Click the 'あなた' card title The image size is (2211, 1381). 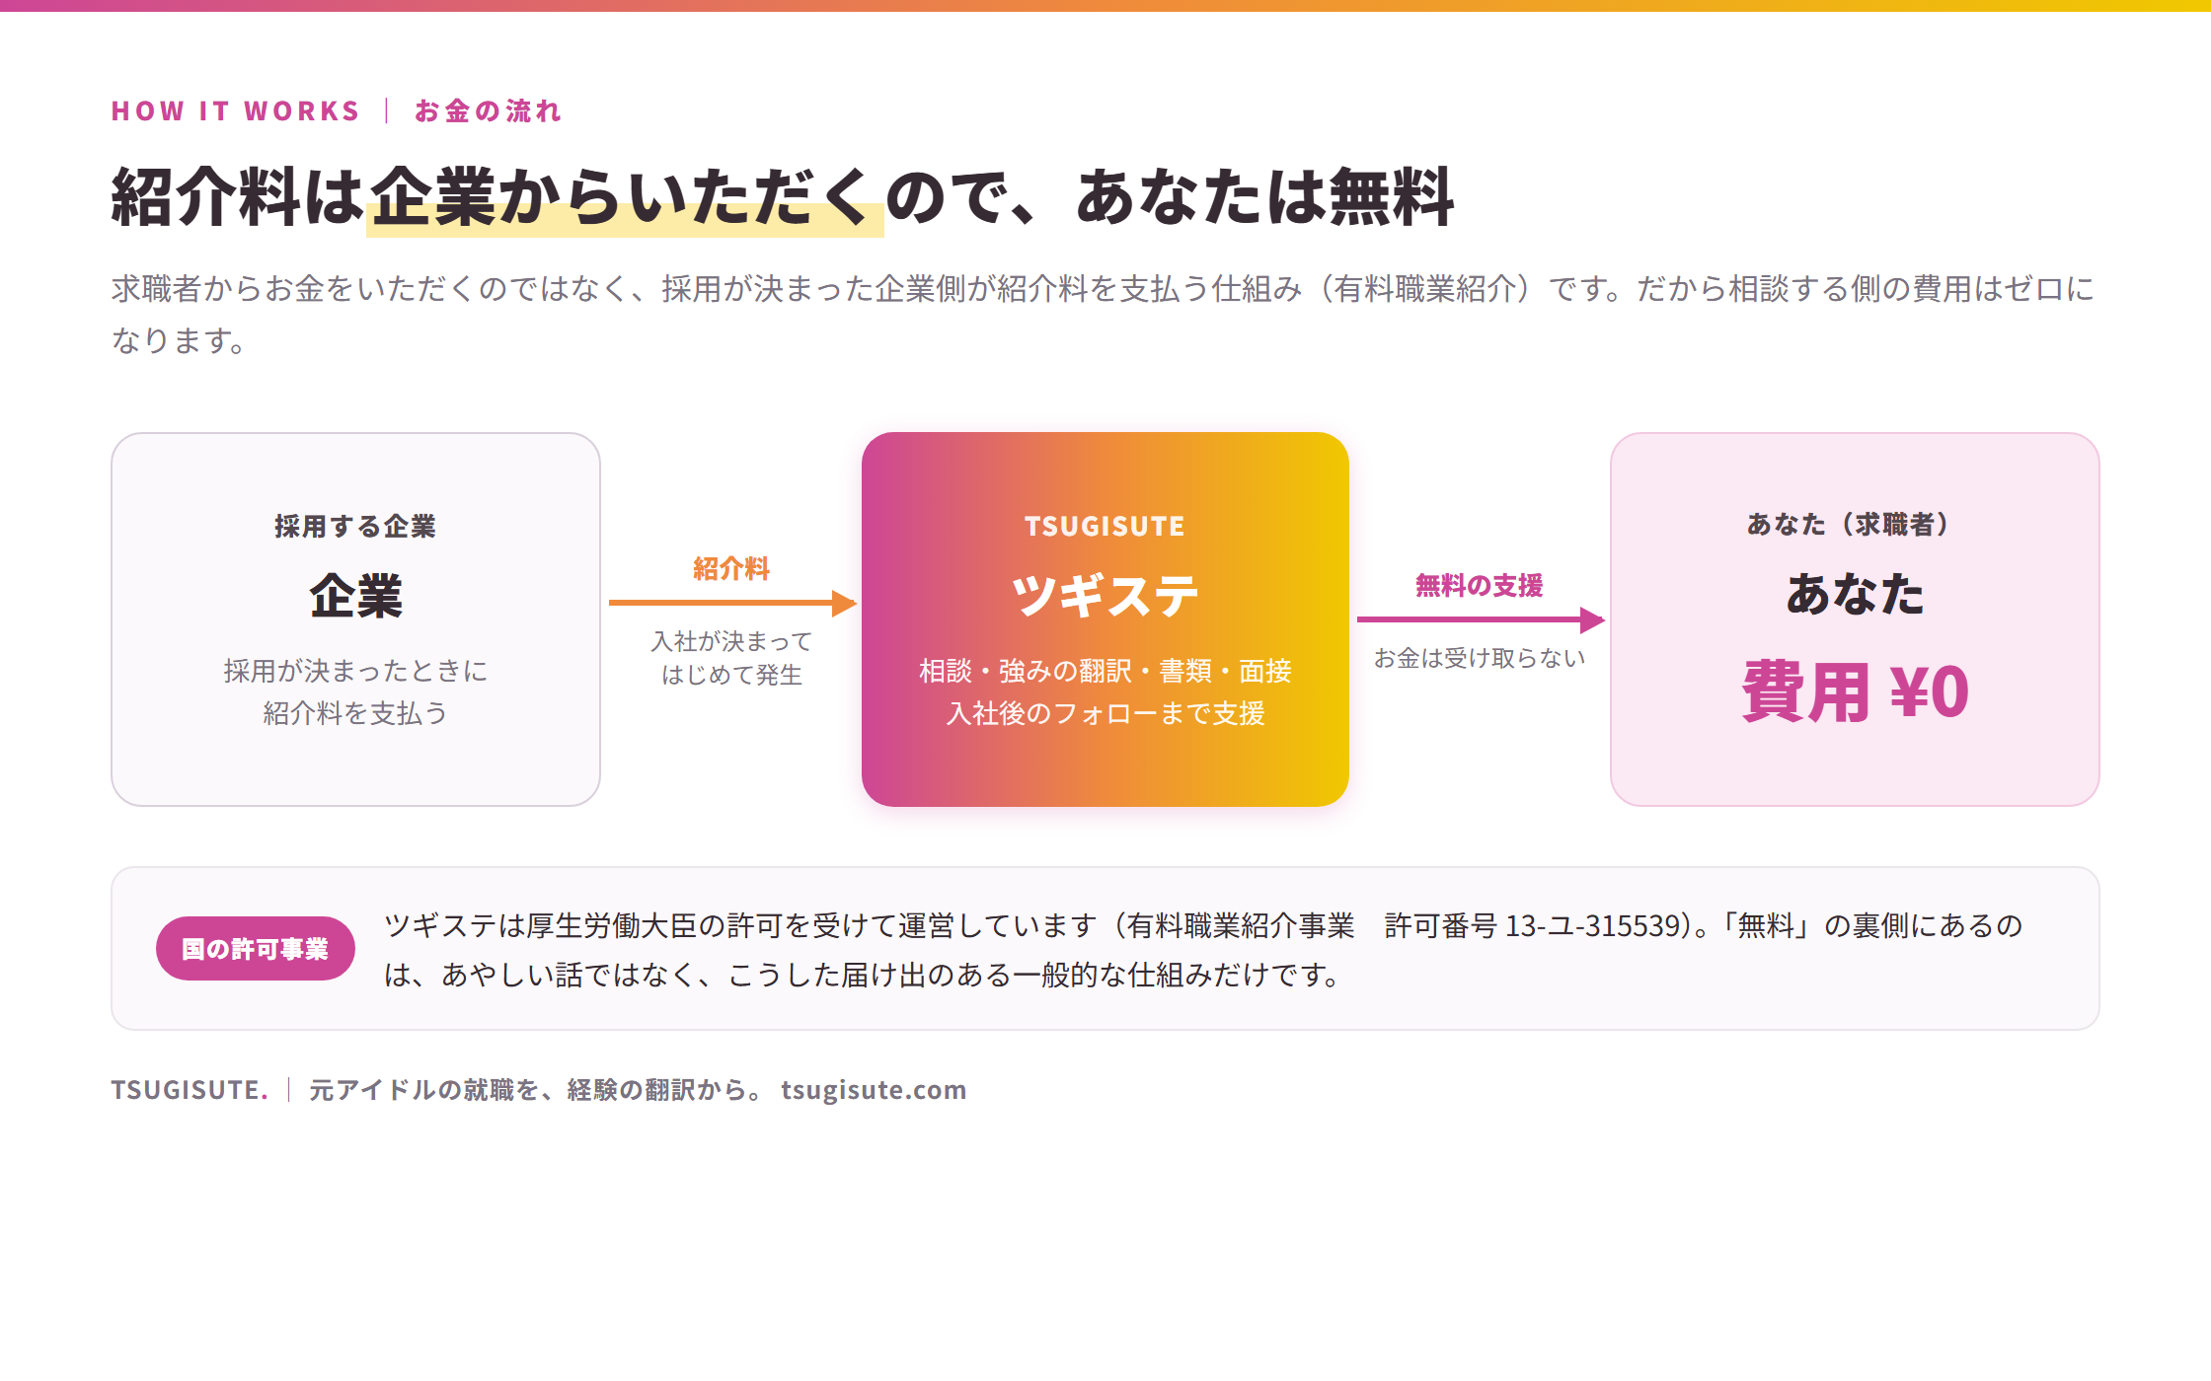(x=1855, y=594)
